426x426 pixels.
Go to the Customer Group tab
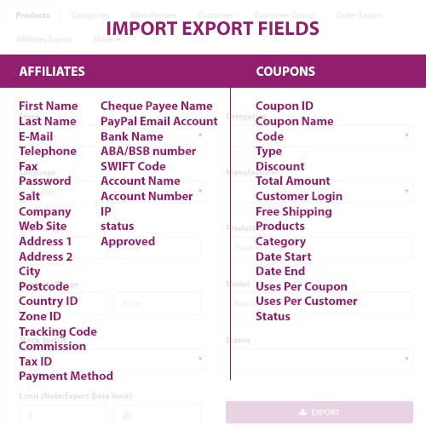284,15
